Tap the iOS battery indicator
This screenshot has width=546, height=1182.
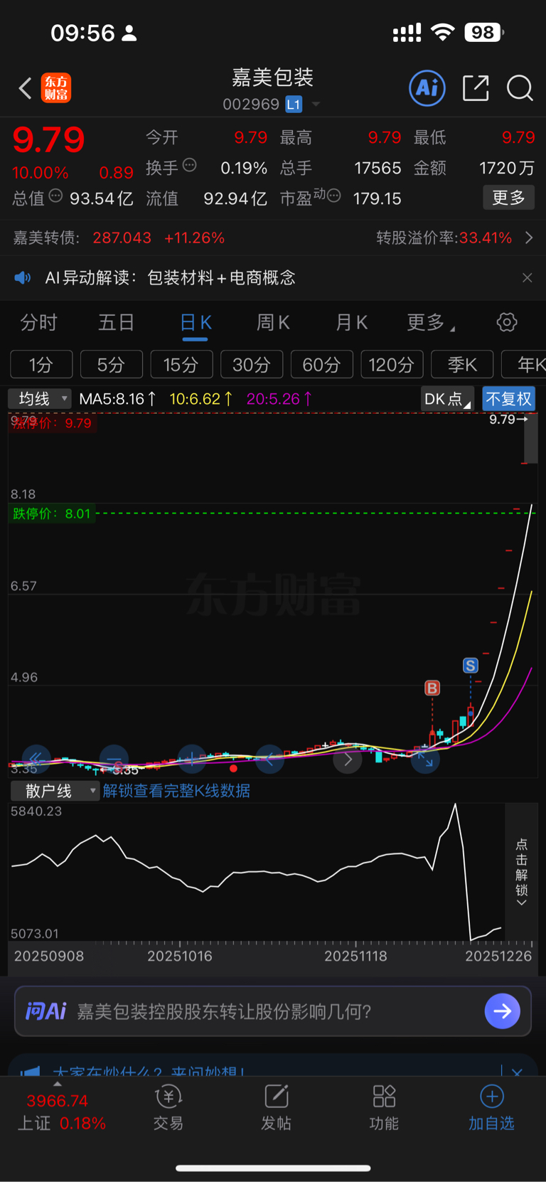[484, 32]
